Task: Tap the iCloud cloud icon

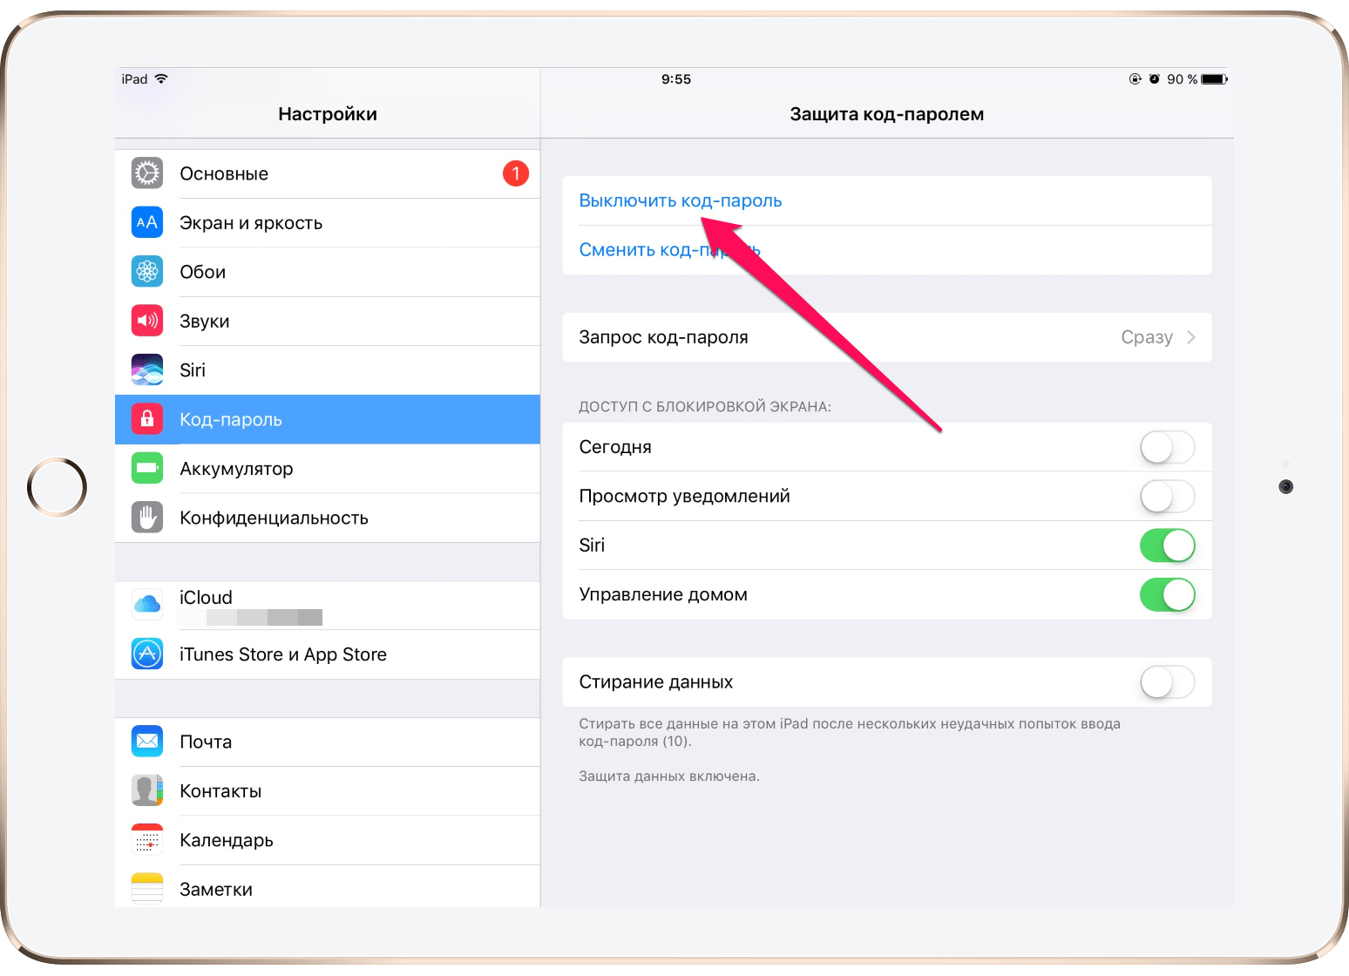Action: 147,604
